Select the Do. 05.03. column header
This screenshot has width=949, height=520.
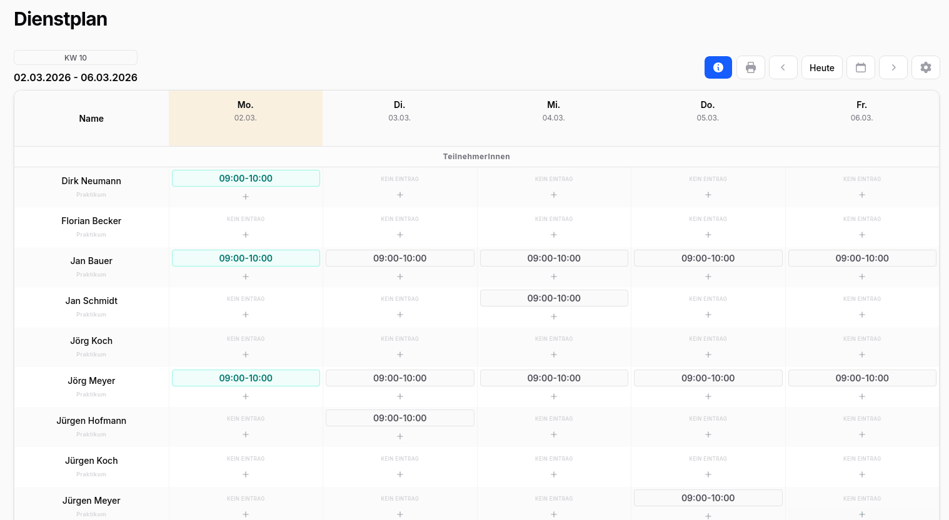click(x=708, y=110)
